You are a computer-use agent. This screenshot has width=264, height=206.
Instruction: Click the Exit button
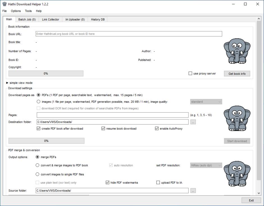(x=251, y=200)
